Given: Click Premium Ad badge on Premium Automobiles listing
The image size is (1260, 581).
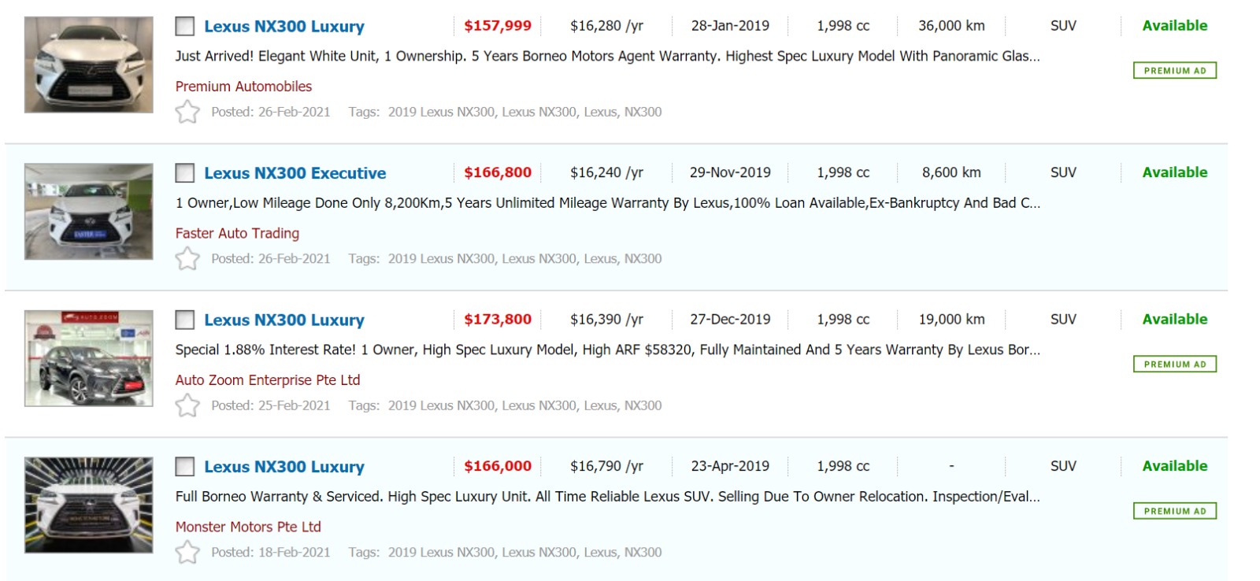Looking at the screenshot, I should coord(1174,71).
